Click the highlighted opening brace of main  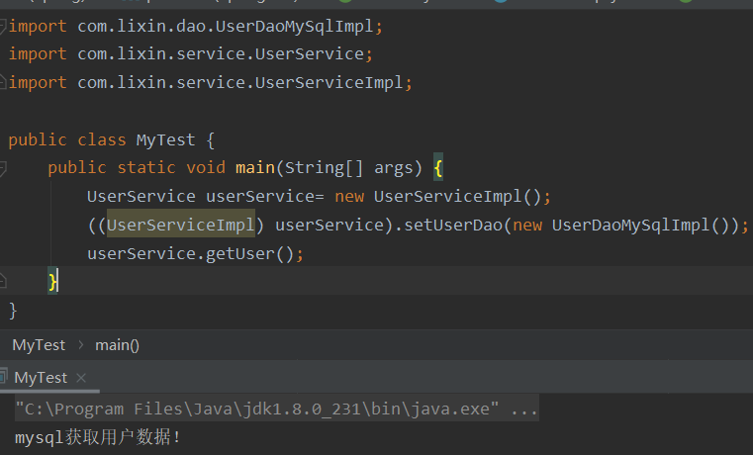(x=438, y=168)
